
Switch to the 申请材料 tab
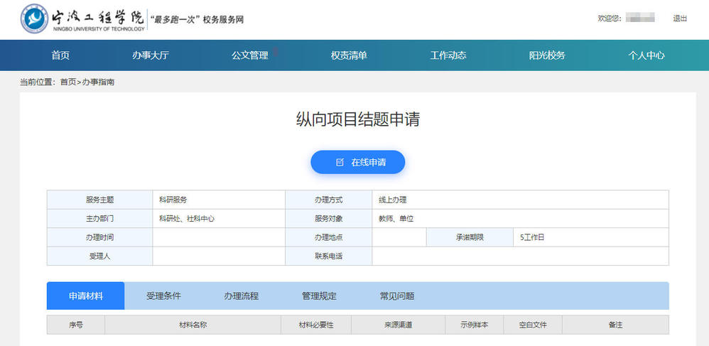pos(85,296)
